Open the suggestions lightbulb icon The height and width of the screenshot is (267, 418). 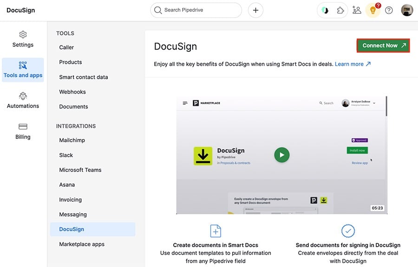(x=373, y=10)
